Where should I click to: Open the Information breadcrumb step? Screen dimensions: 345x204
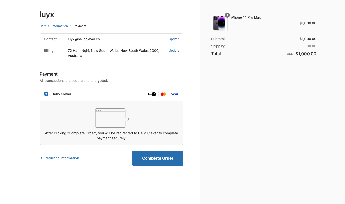pos(60,26)
